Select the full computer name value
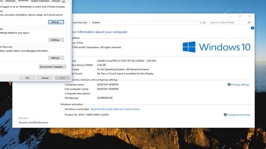This screenshot has width=266, height=149. (x=108, y=89)
